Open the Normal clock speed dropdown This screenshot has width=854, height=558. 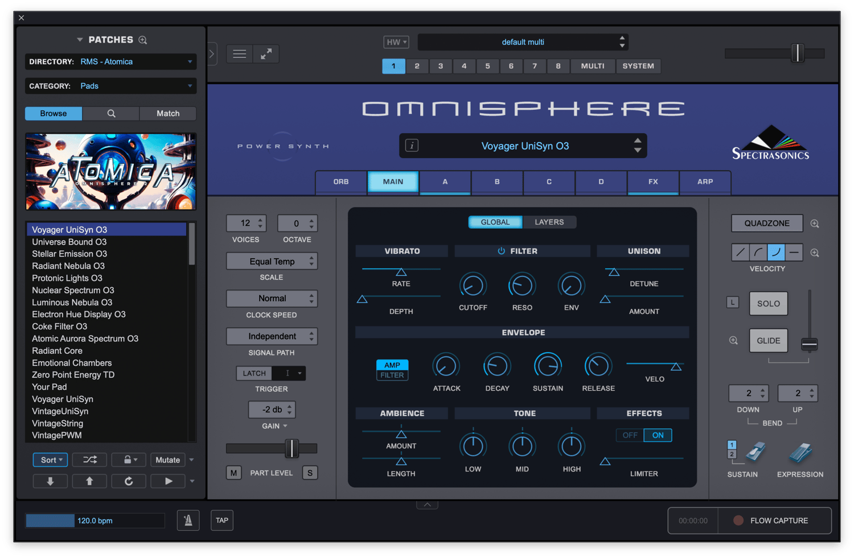pos(272,299)
